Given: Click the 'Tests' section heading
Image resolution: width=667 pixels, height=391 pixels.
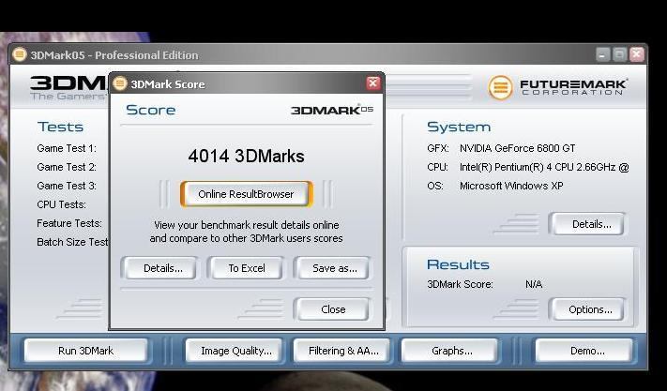Looking at the screenshot, I should [60, 127].
